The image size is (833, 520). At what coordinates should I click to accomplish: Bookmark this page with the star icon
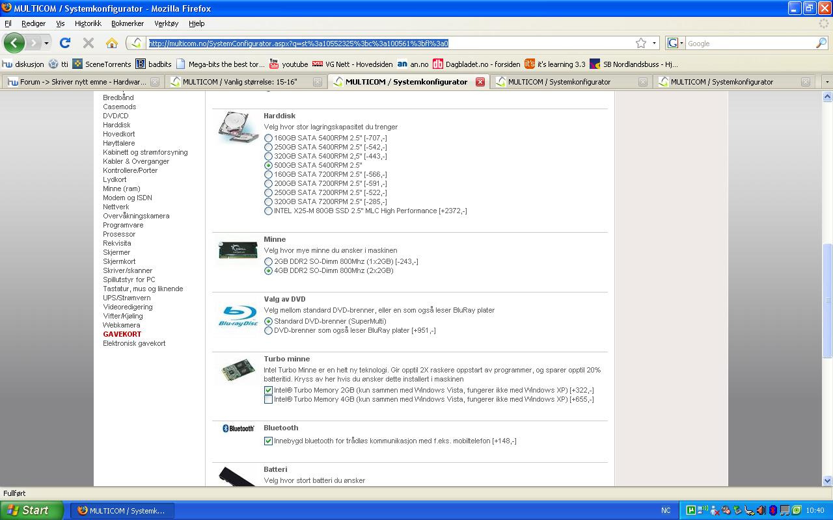[641, 43]
